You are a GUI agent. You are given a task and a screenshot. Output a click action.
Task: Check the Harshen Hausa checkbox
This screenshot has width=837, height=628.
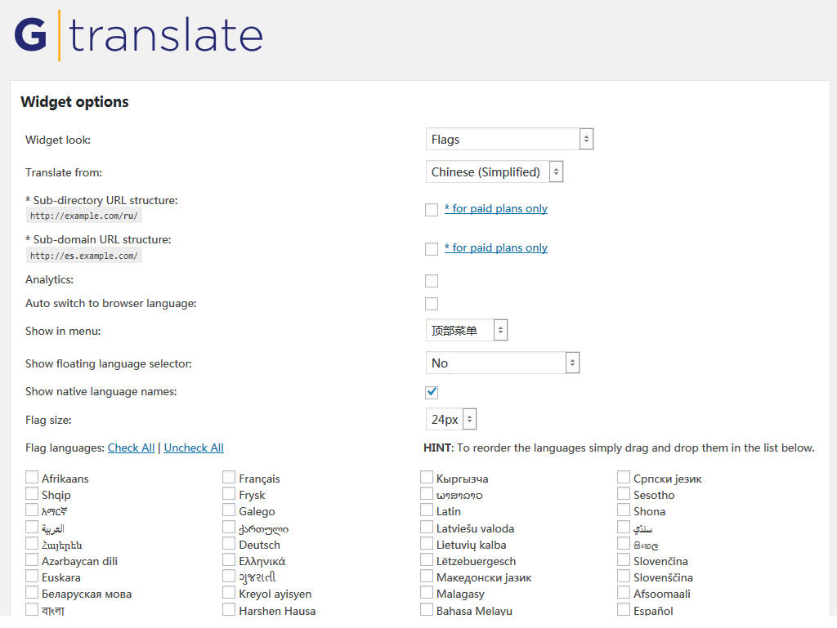(229, 609)
